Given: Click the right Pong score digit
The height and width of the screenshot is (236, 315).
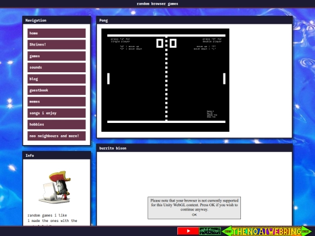Looking at the screenshot, I should [x=173, y=43].
